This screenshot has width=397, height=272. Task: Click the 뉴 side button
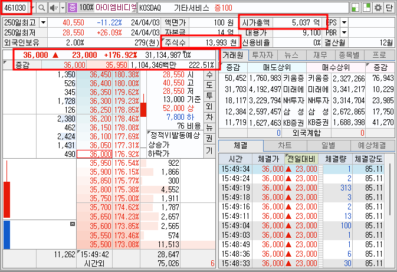[x=209, y=127]
